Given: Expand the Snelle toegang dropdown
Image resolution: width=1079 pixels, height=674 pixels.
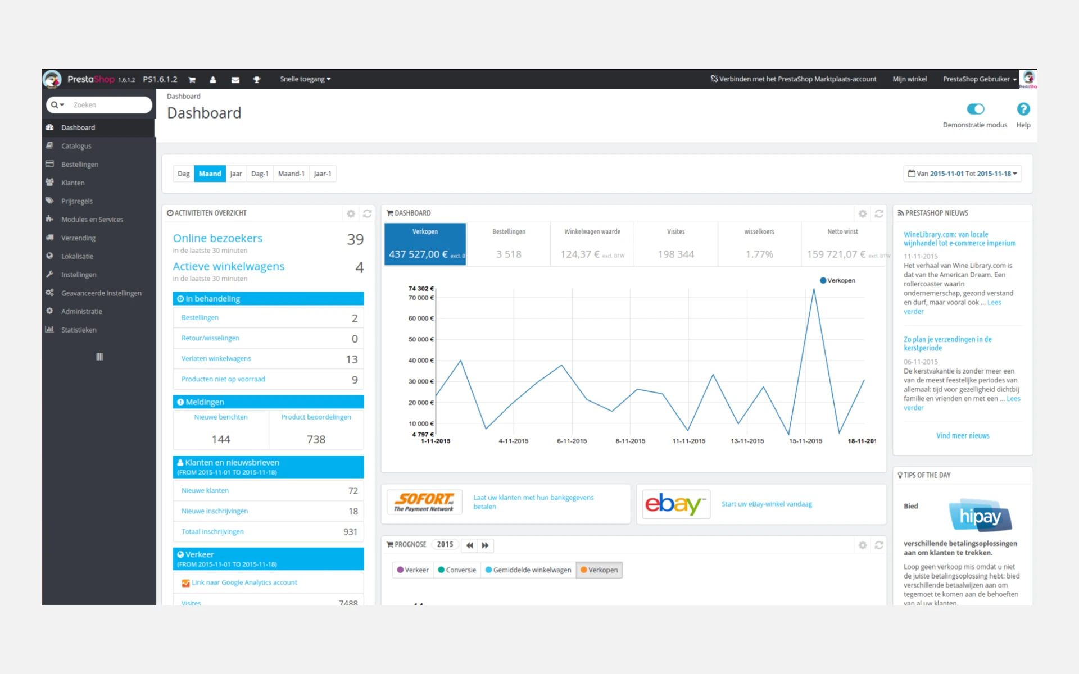Looking at the screenshot, I should (x=305, y=79).
